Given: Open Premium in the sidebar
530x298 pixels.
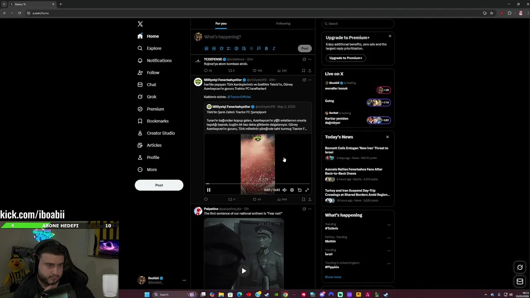Looking at the screenshot, I should (151, 109).
